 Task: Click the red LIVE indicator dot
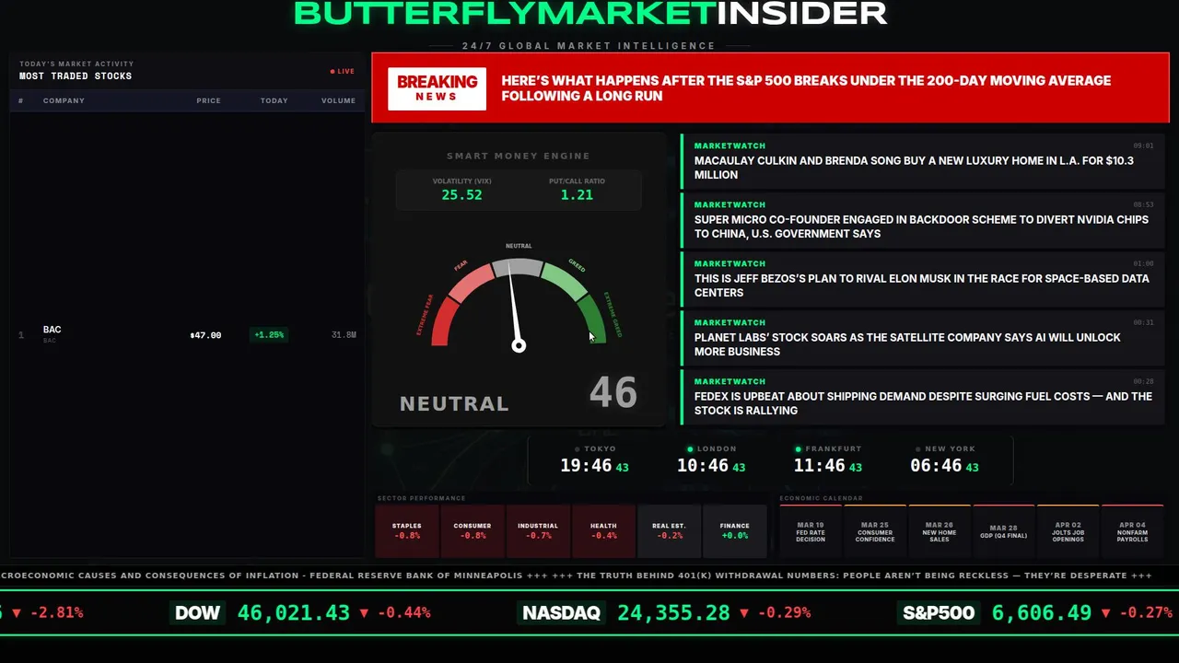click(333, 71)
